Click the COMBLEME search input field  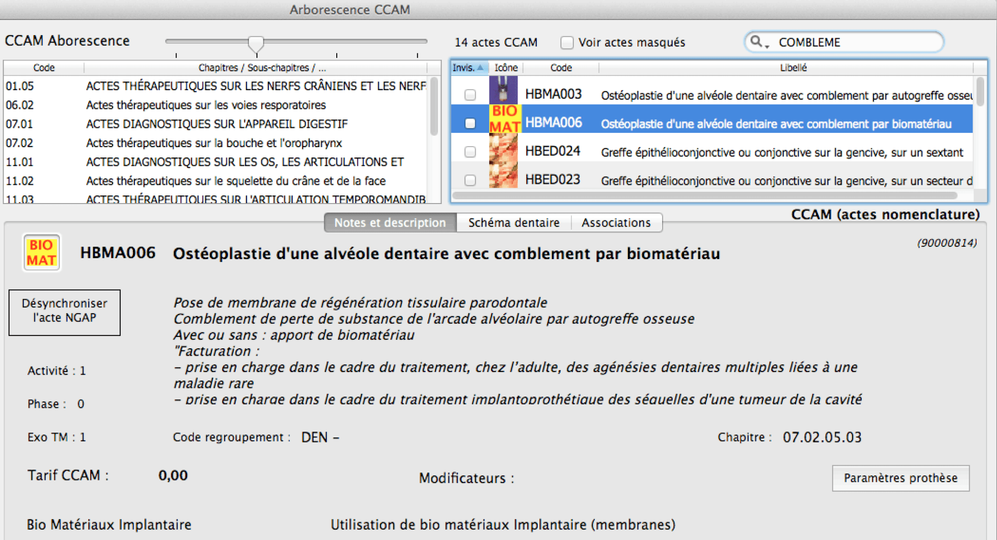(x=852, y=42)
